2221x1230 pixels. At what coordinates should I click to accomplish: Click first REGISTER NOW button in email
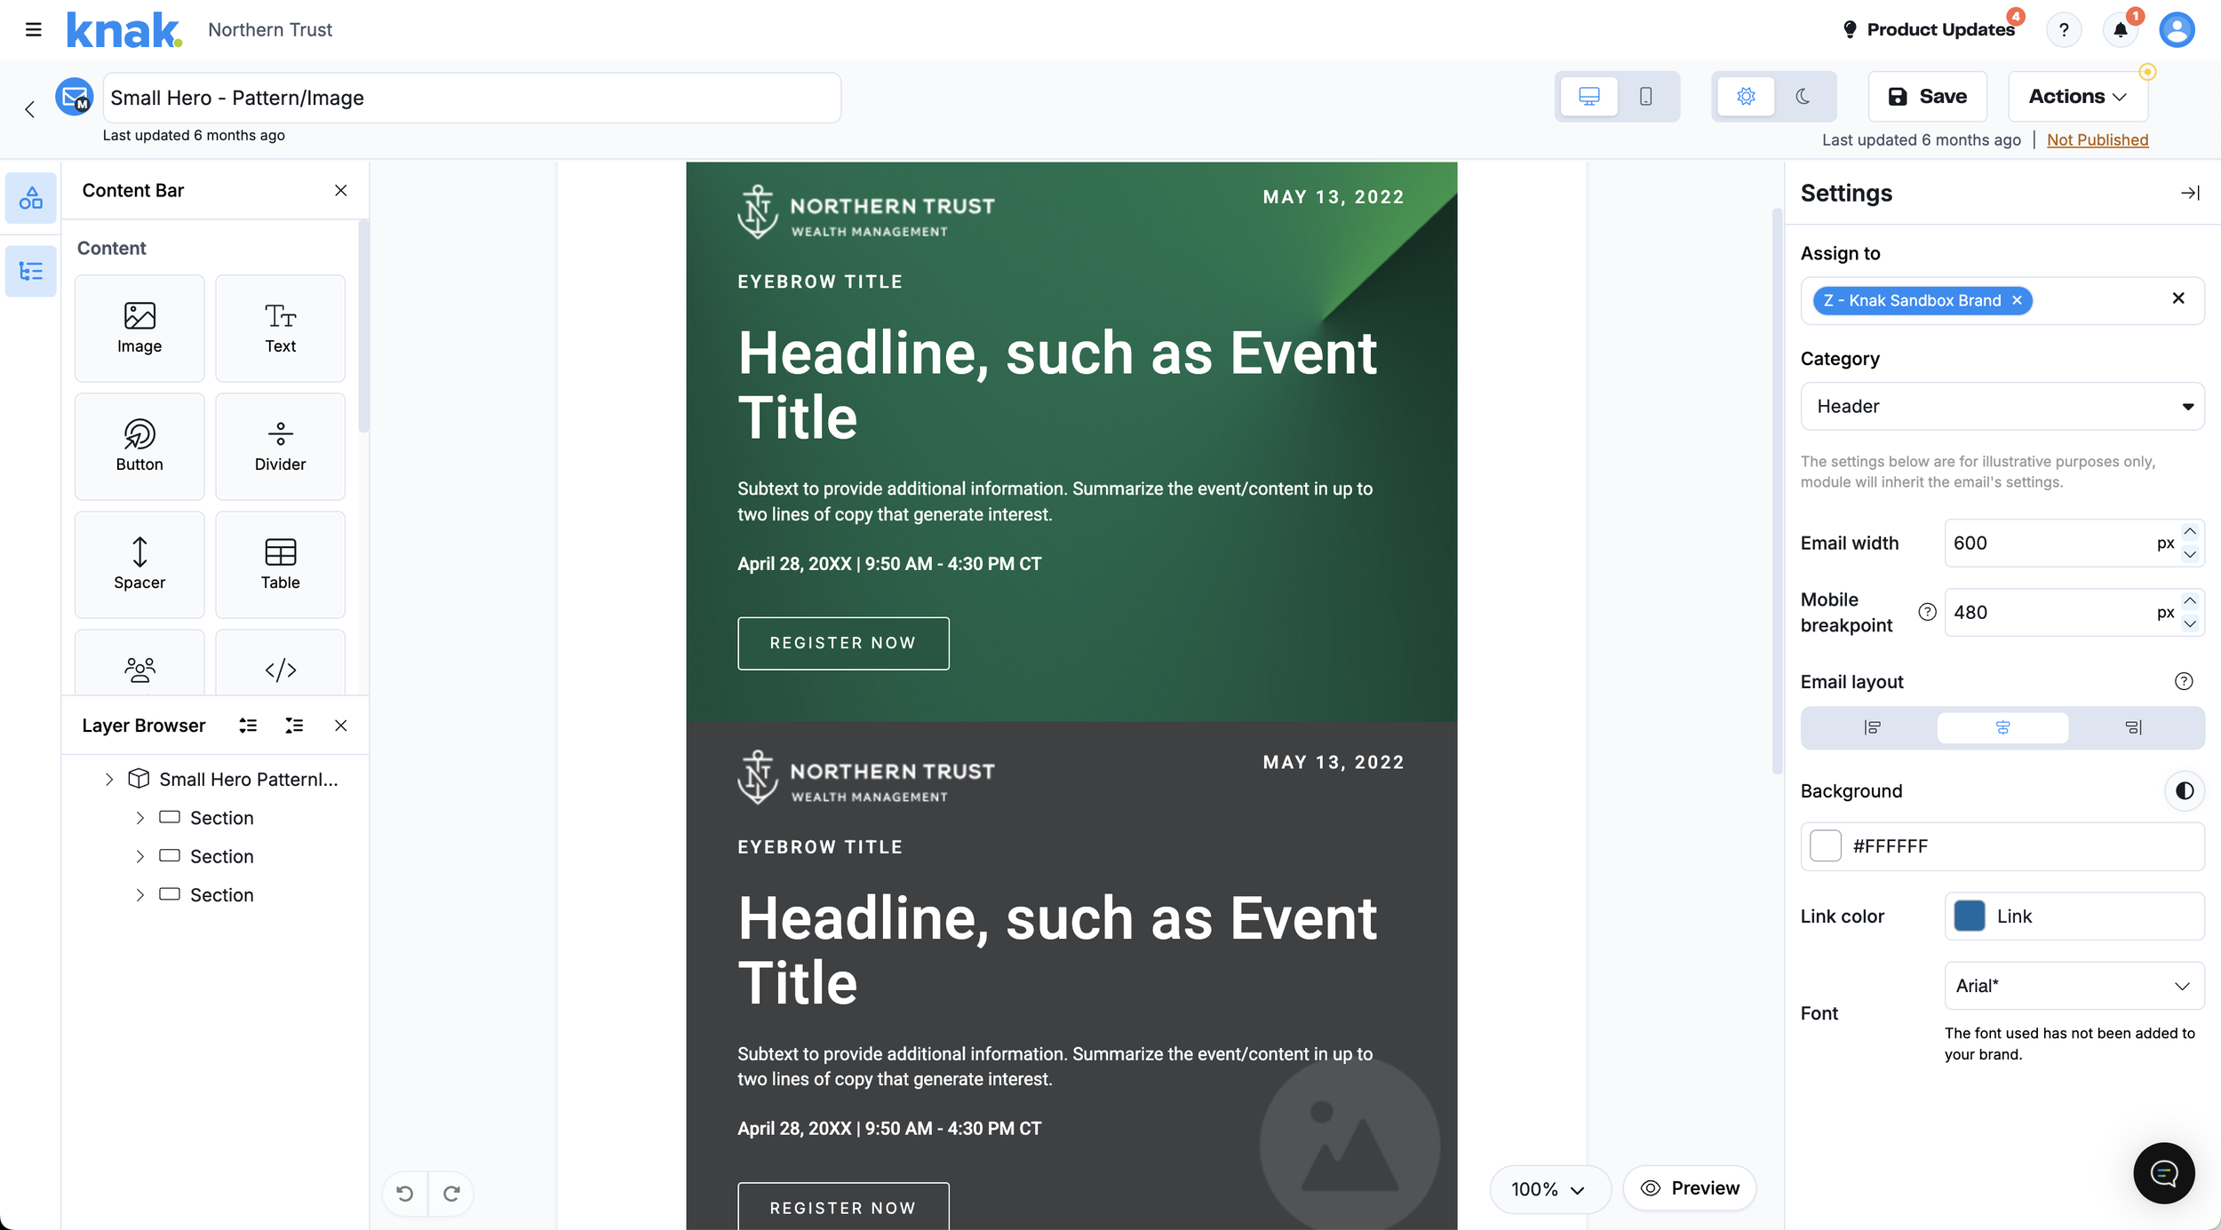point(843,643)
